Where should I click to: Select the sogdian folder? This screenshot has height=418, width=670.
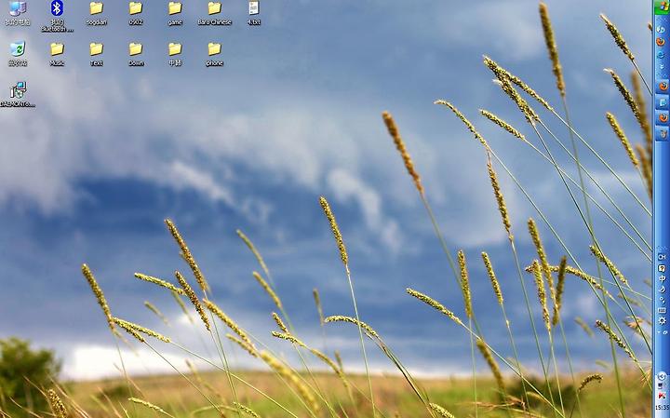pyautogui.click(x=96, y=13)
